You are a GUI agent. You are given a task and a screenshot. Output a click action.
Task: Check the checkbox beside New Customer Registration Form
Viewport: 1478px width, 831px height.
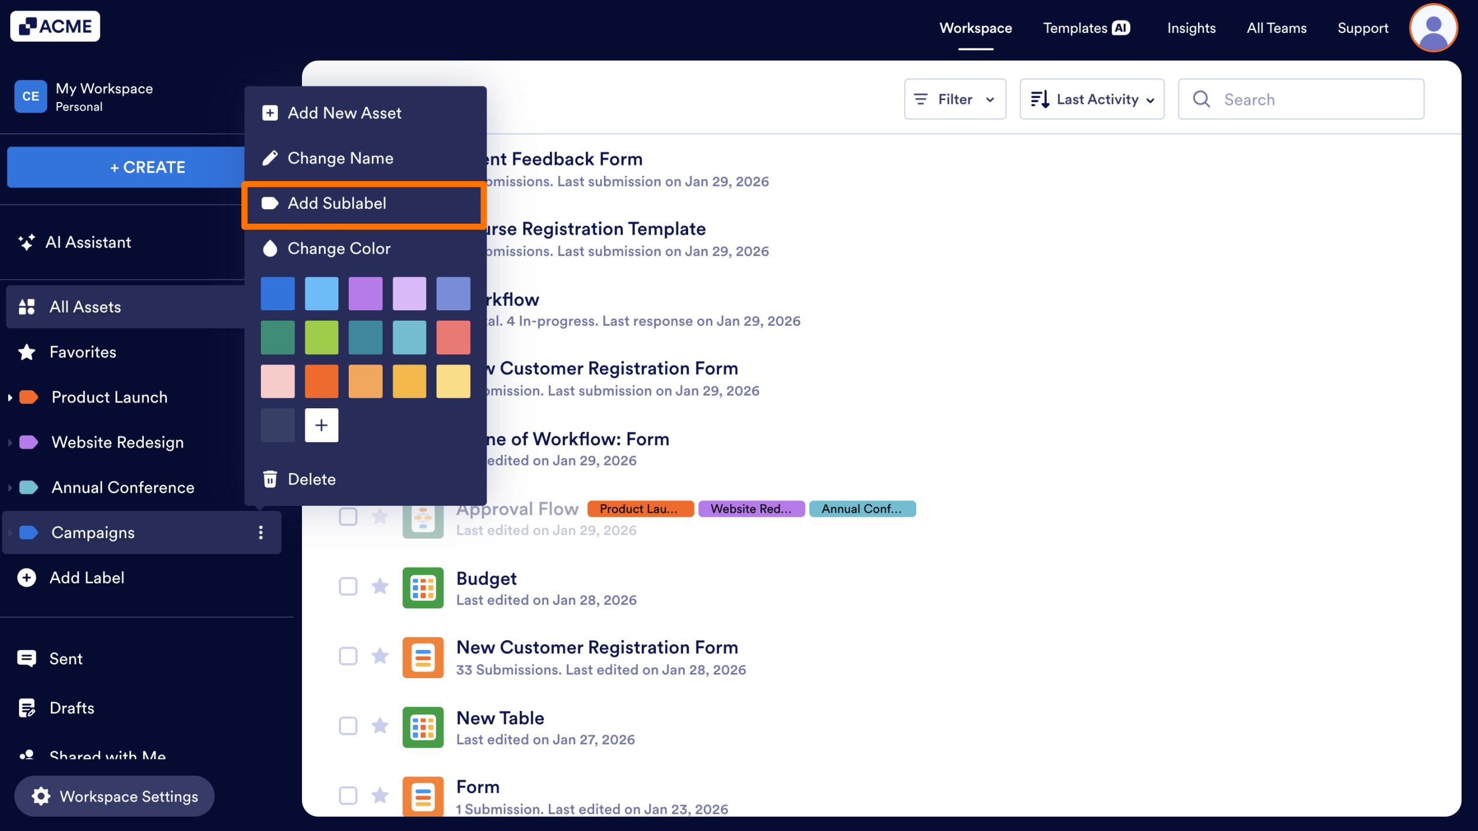348,656
